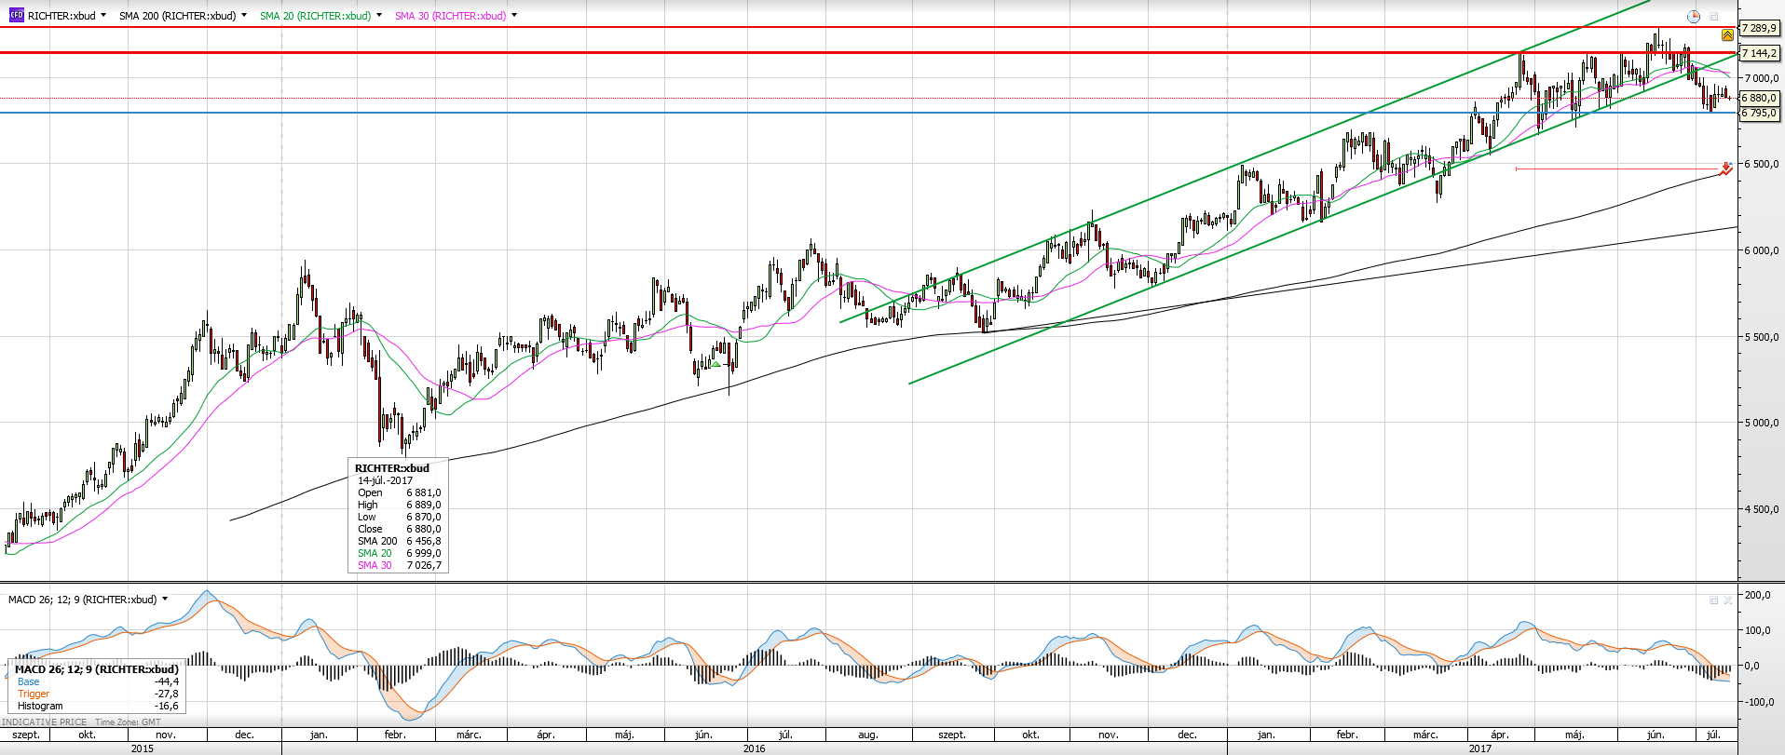Viewport: 1785px width, 755px height.
Task: Click the 2017 year label on timeline
Action: coord(1479,748)
